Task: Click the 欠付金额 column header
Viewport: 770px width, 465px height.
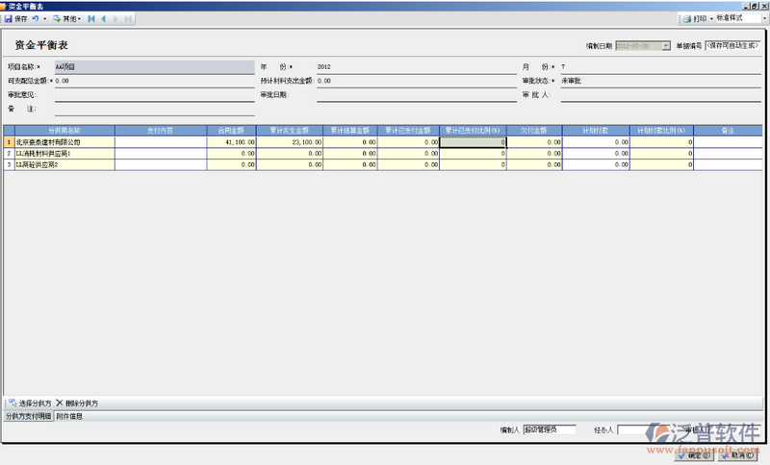Action: (534, 131)
